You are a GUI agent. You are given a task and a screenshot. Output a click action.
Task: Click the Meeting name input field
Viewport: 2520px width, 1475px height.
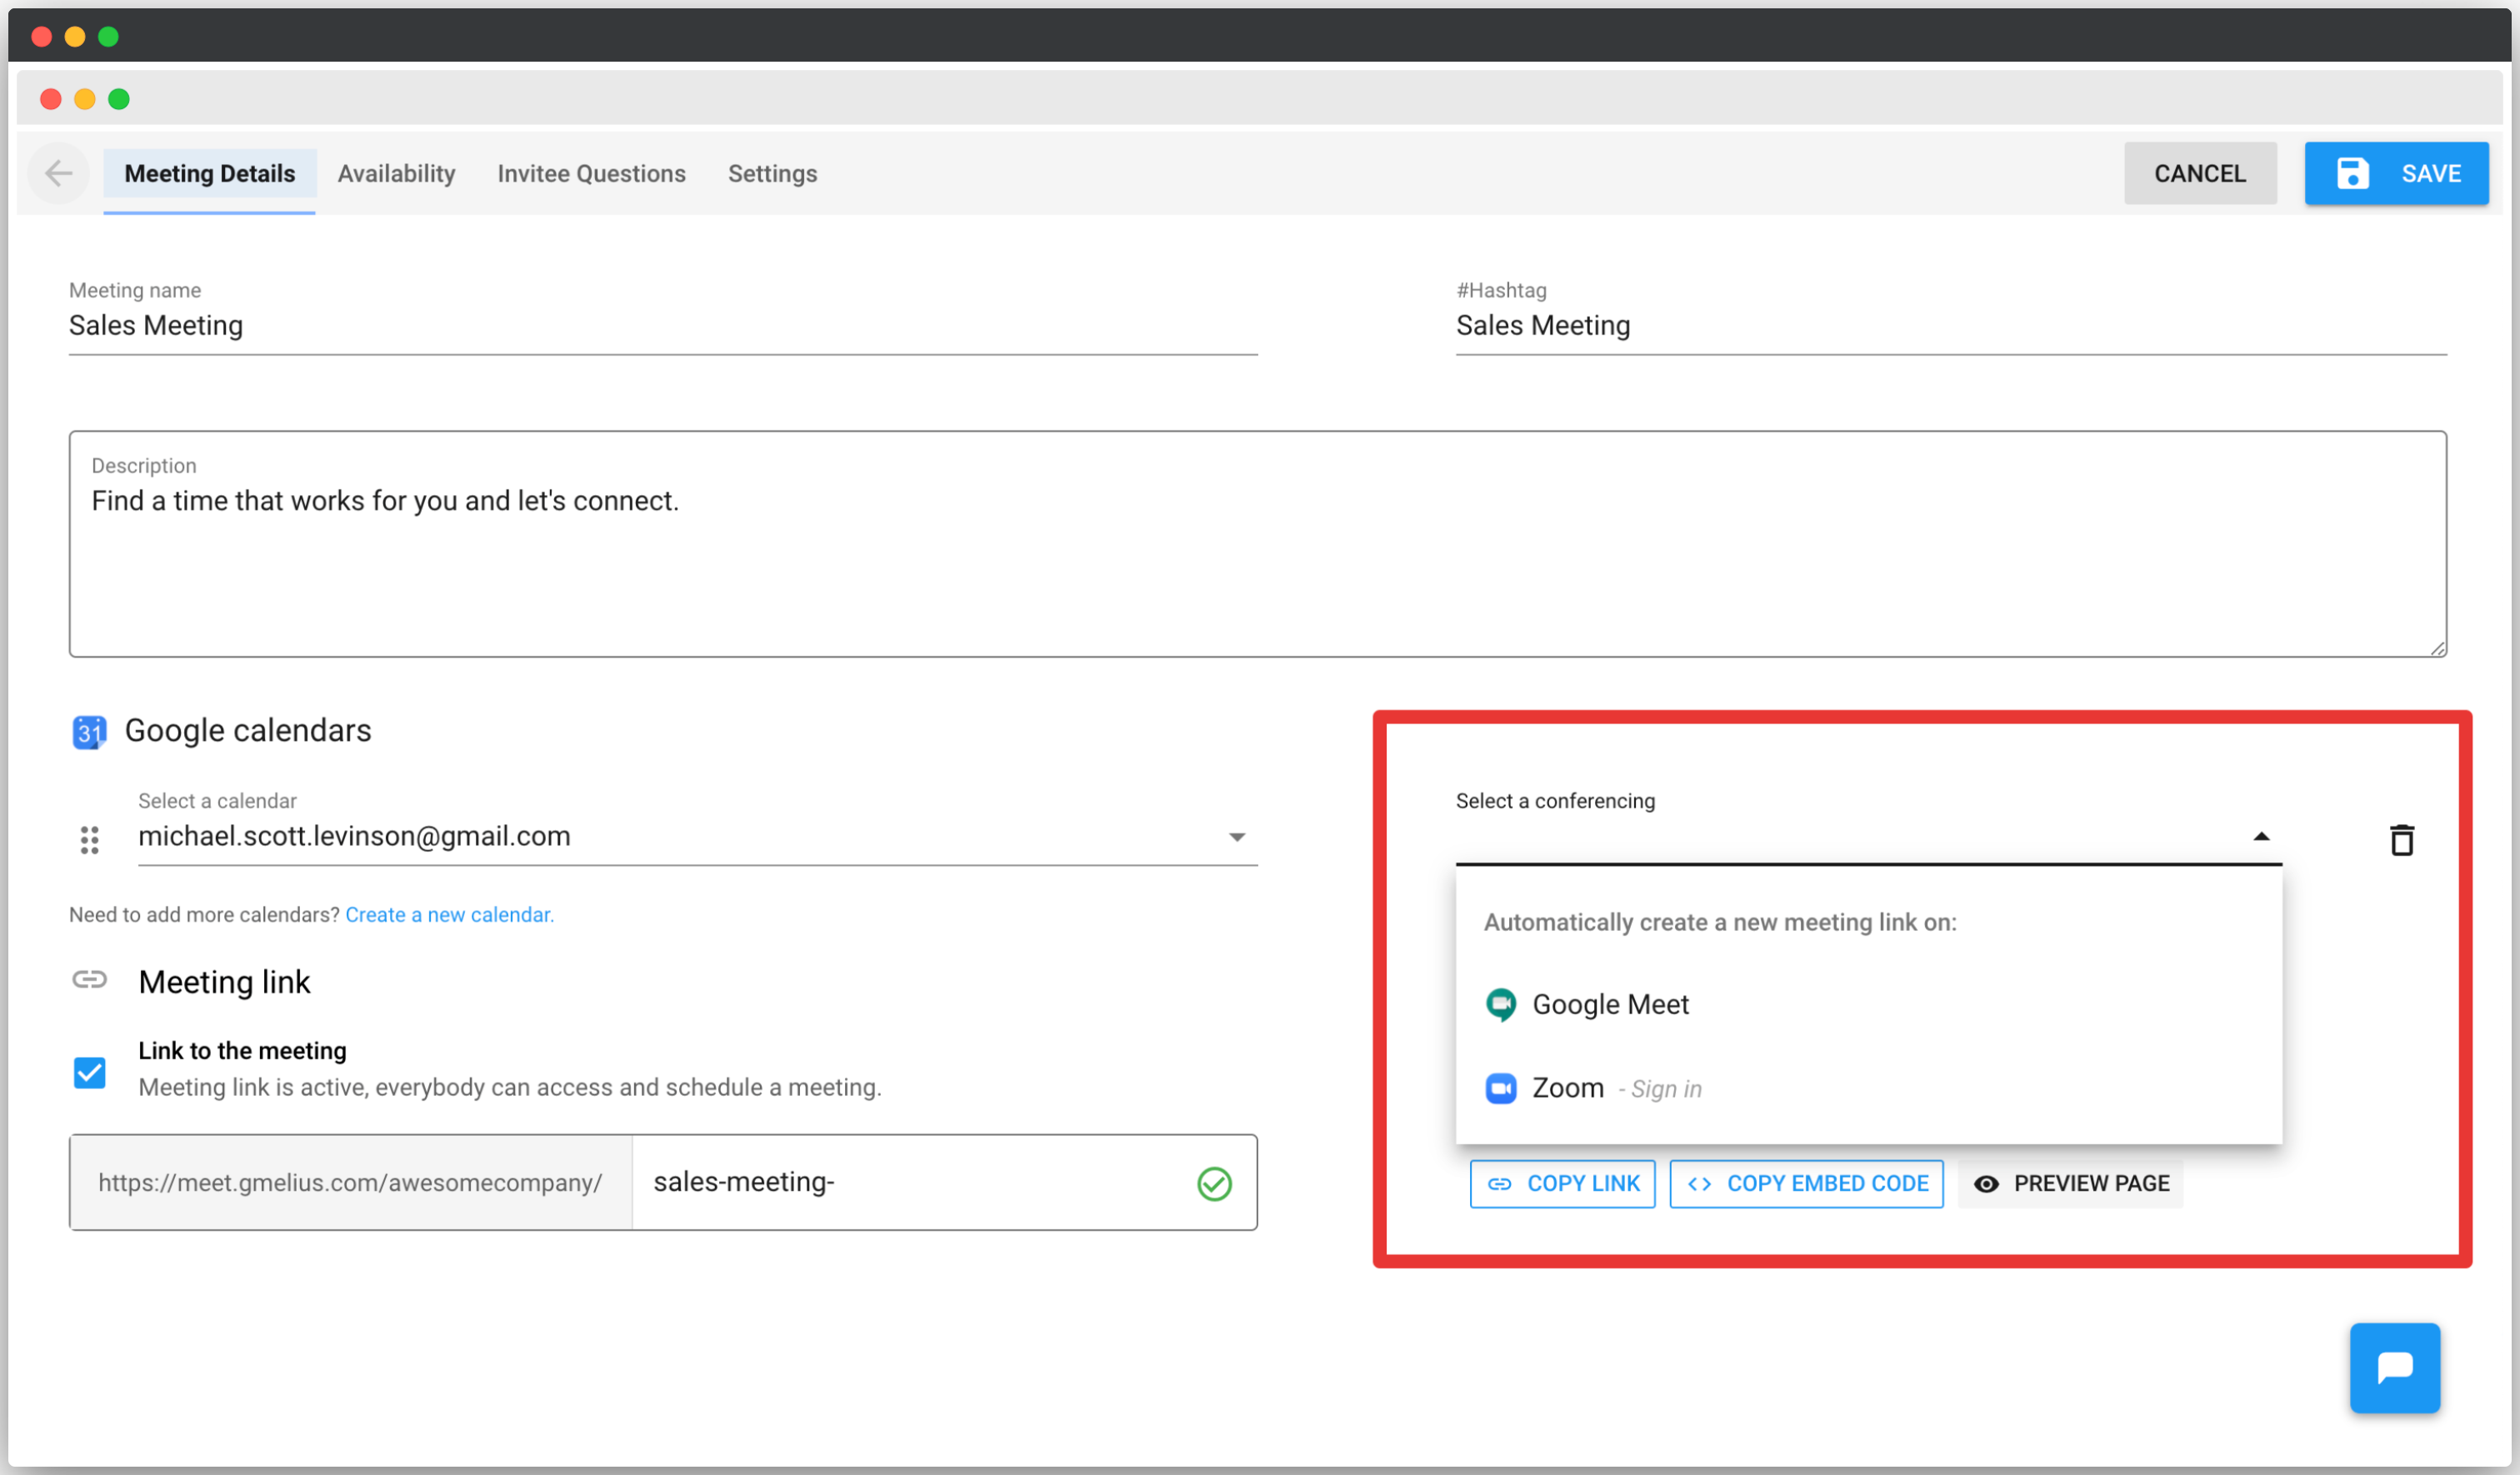click(x=664, y=325)
